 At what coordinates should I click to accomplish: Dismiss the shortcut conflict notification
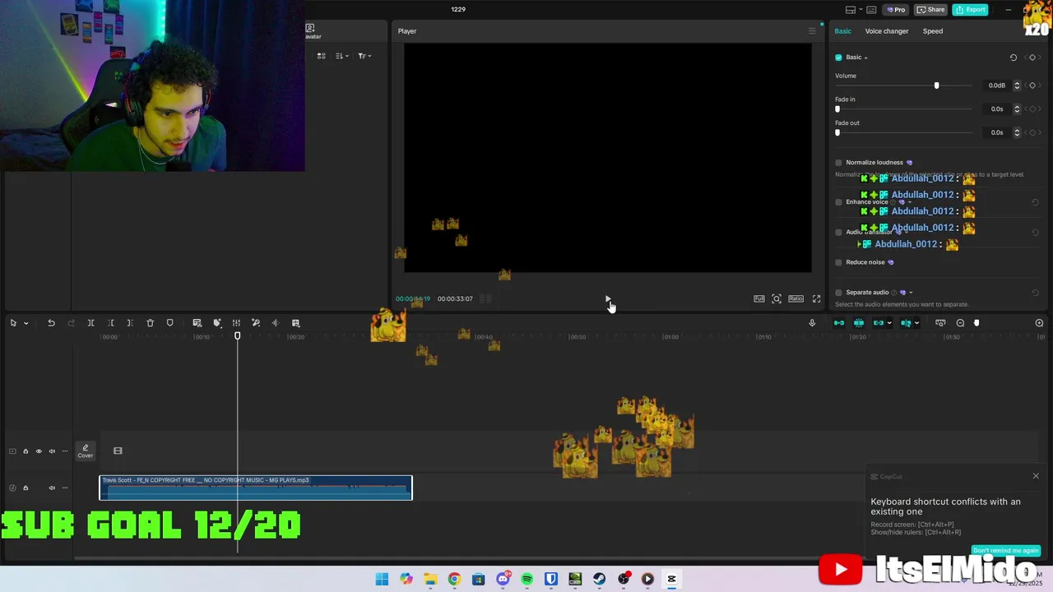(1036, 476)
